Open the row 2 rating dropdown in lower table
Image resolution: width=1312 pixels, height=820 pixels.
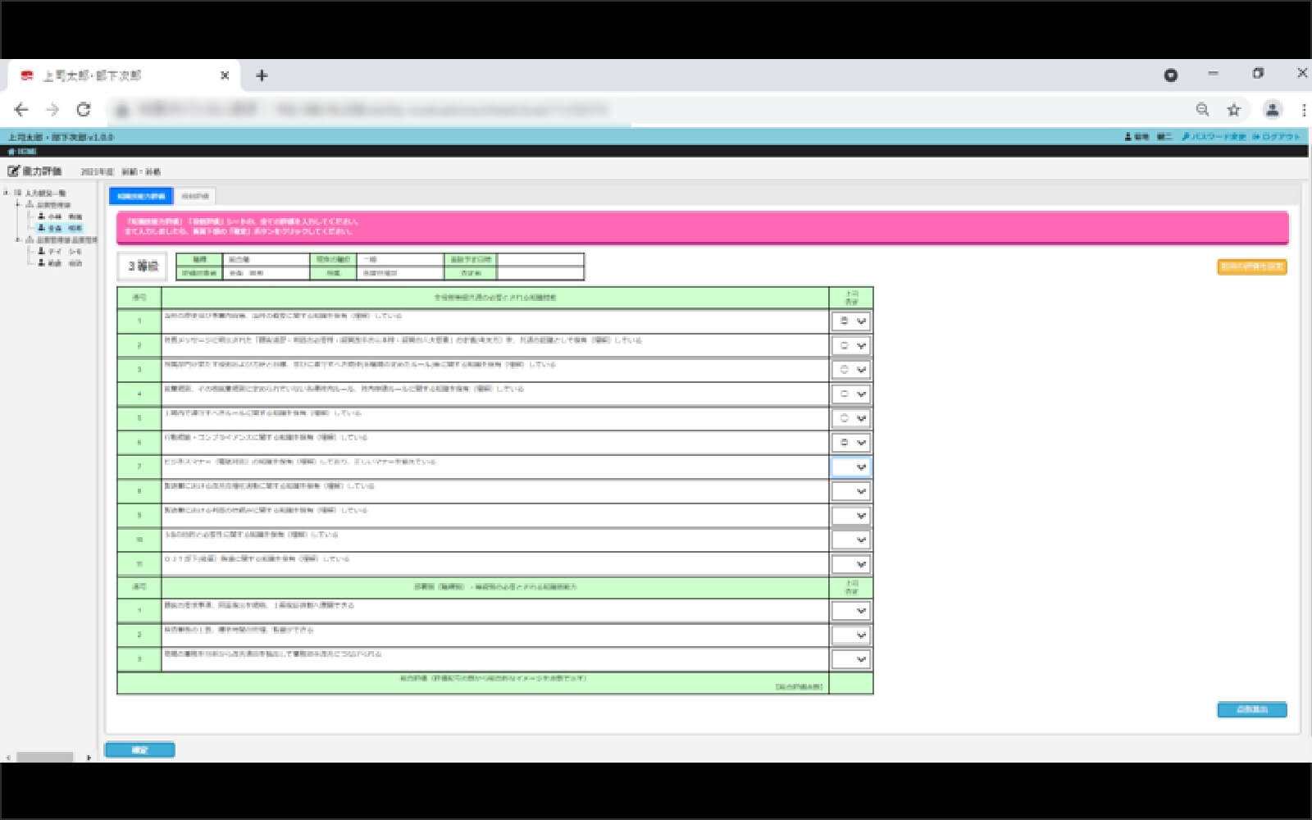(851, 635)
